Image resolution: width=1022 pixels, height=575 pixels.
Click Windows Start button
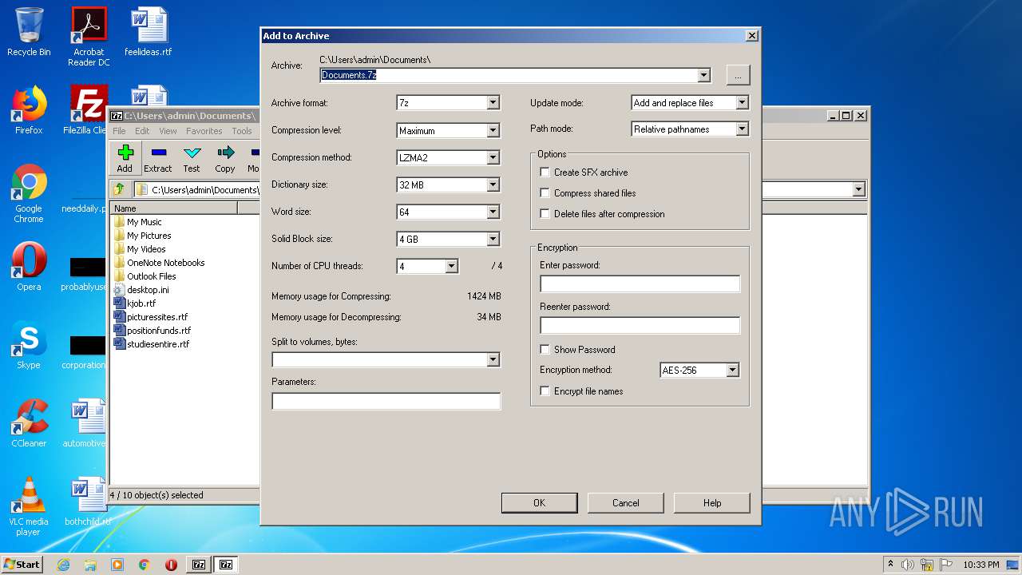pos(22,565)
